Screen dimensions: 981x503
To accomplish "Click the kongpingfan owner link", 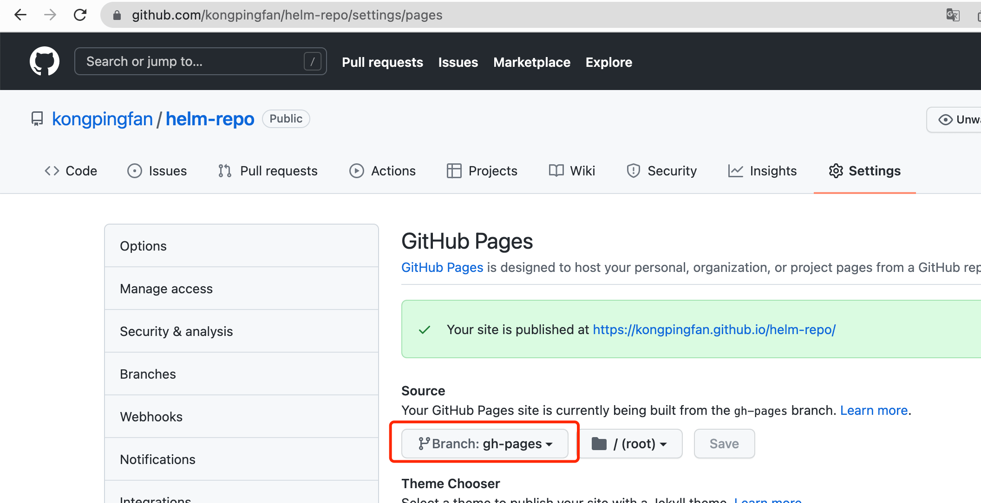I will [x=102, y=119].
